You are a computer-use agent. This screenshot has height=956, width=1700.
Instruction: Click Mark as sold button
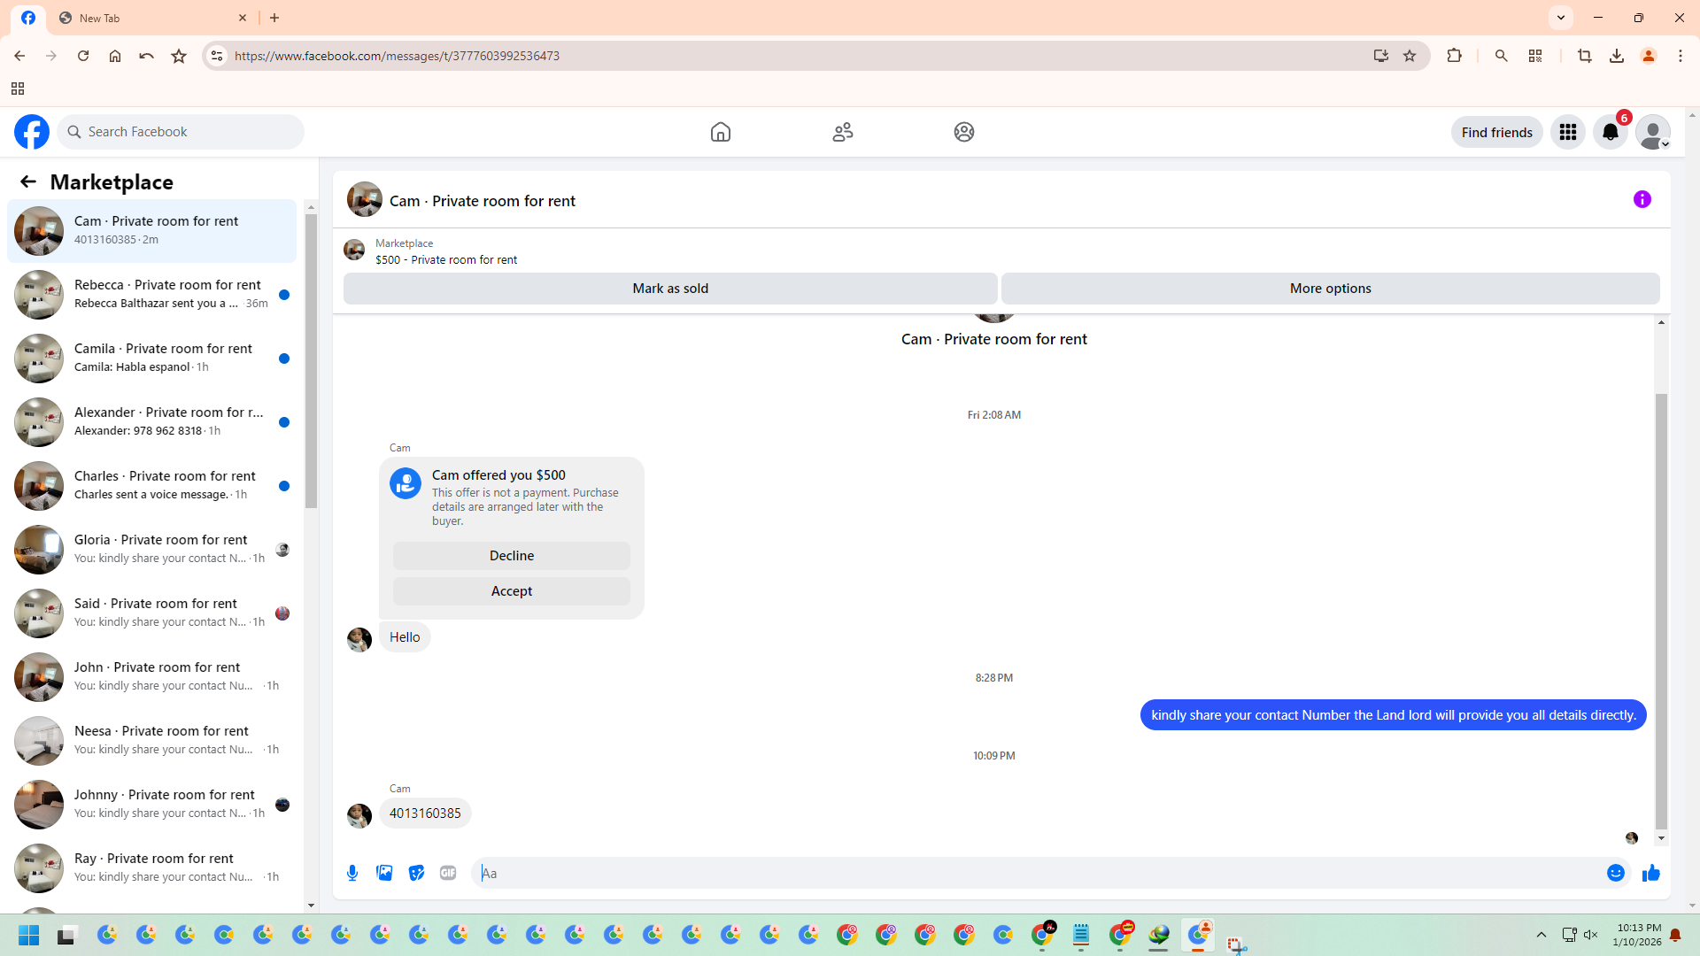click(x=670, y=289)
